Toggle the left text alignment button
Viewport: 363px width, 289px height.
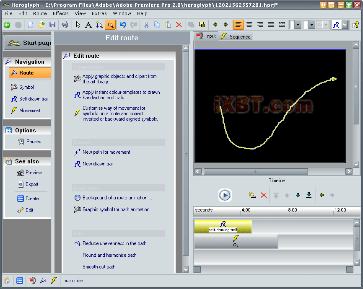click(238, 25)
